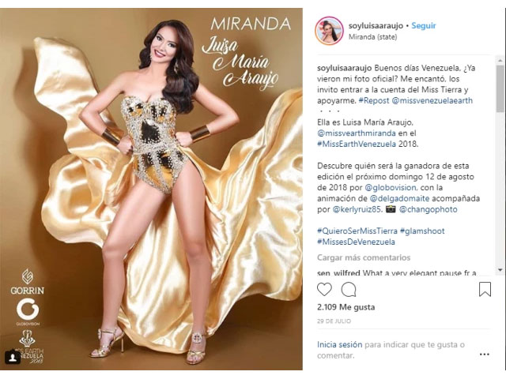Open Miranda (state) location link
The image size is (506, 379).
click(x=372, y=37)
